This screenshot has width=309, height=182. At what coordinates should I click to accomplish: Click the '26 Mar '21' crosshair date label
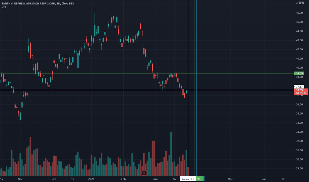click(188, 179)
